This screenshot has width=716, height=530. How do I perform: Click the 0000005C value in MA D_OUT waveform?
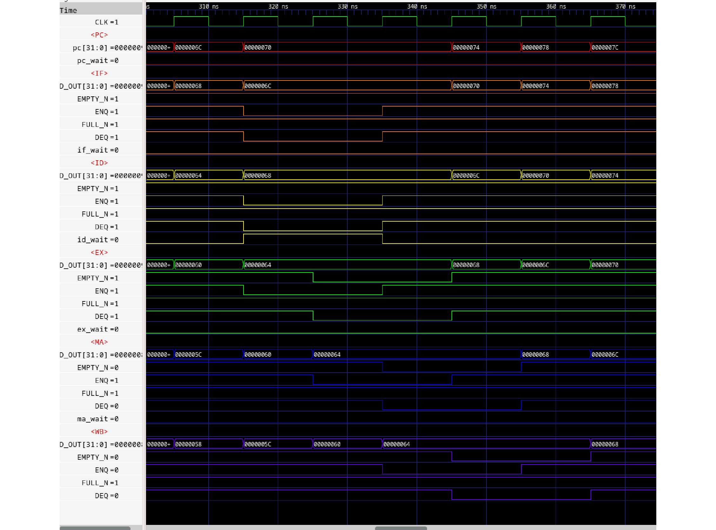click(188, 354)
